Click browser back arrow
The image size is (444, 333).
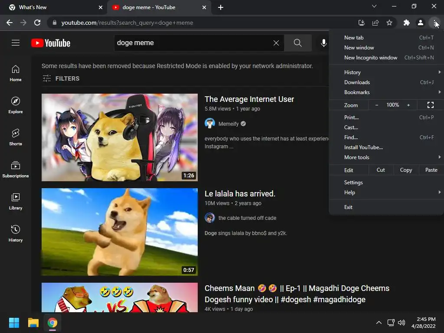(10, 23)
